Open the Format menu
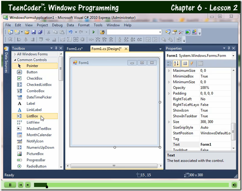This screenshot has height=191, width=242. (84, 25)
